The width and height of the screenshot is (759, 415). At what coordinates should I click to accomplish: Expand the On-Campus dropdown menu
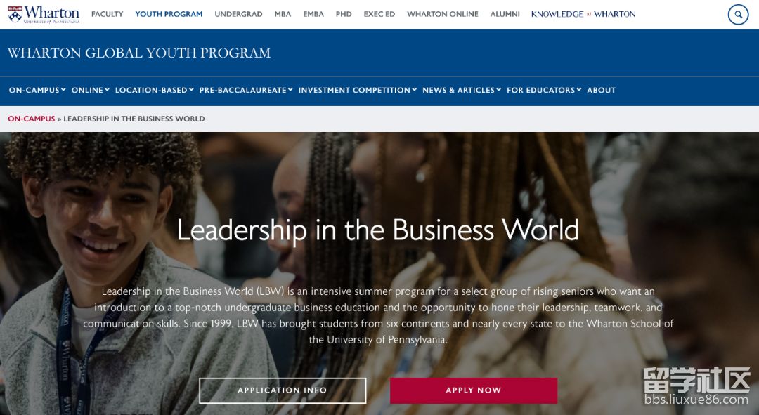[x=37, y=90]
